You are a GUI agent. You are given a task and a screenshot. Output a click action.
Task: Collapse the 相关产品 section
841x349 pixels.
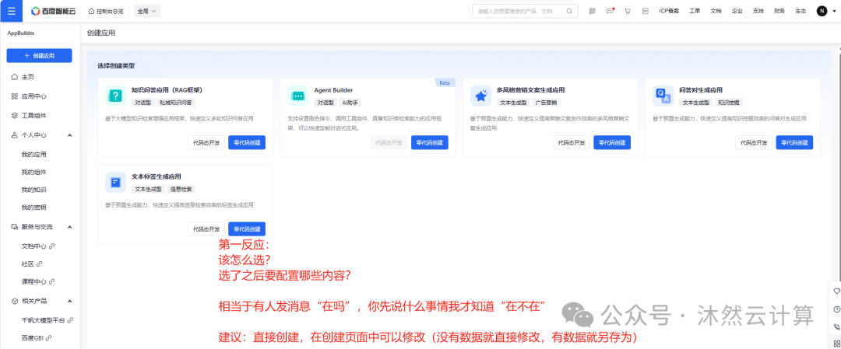pos(70,301)
